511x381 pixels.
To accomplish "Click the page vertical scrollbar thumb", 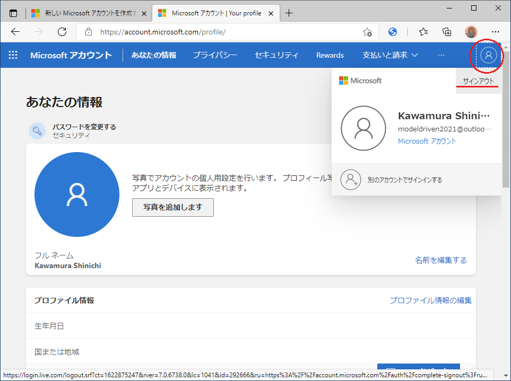I will [506, 119].
